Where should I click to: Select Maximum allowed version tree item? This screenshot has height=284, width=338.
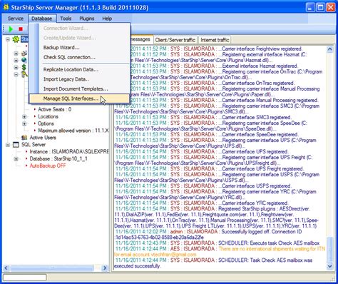coord(73,131)
